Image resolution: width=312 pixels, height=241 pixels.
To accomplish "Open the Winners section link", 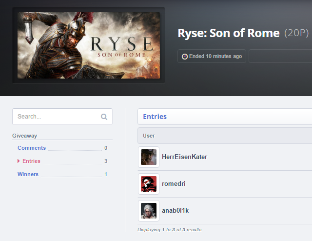I will coord(28,174).
